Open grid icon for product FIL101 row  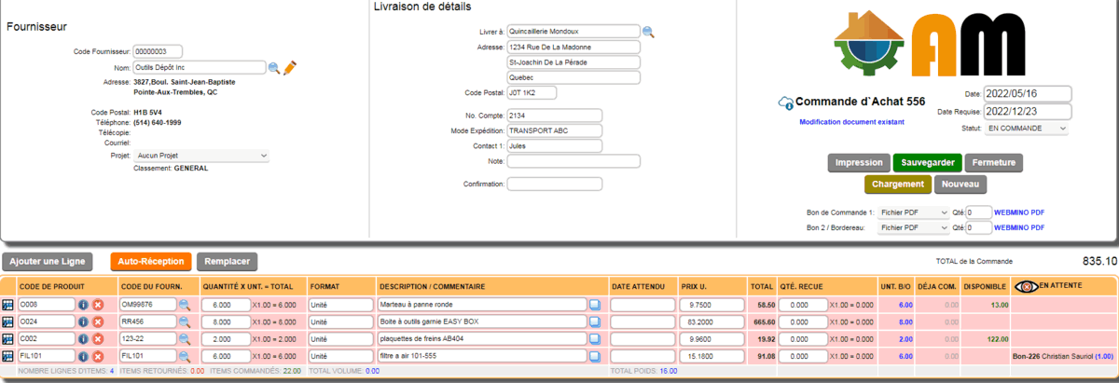click(x=8, y=355)
